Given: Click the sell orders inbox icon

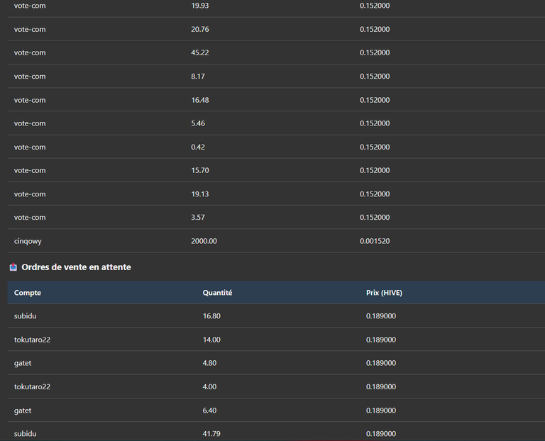Looking at the screenshot, I should [x=13, y=267].
